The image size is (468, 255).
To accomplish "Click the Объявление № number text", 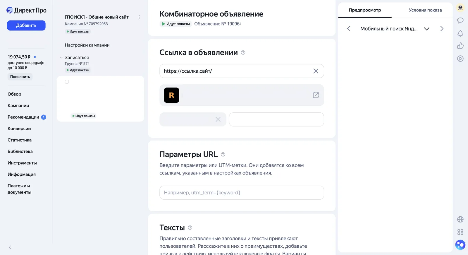I will 217,24.
